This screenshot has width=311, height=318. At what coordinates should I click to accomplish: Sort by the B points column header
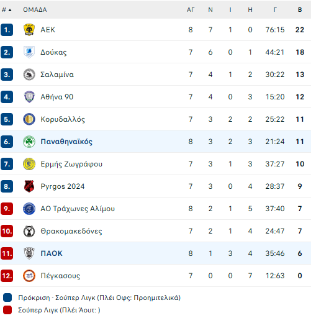pyautogui.click(x=300, y=10)
